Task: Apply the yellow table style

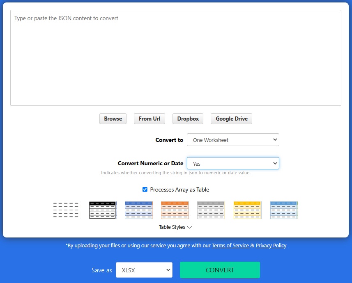Action: [247, 210]
